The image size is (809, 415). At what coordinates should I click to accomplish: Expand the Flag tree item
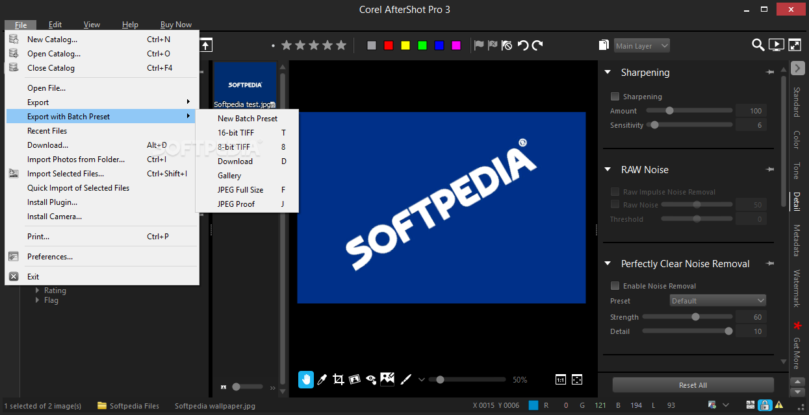38,300
